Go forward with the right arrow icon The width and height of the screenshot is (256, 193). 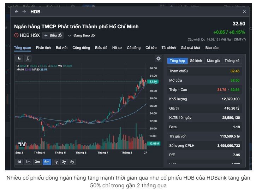point(24,12)
